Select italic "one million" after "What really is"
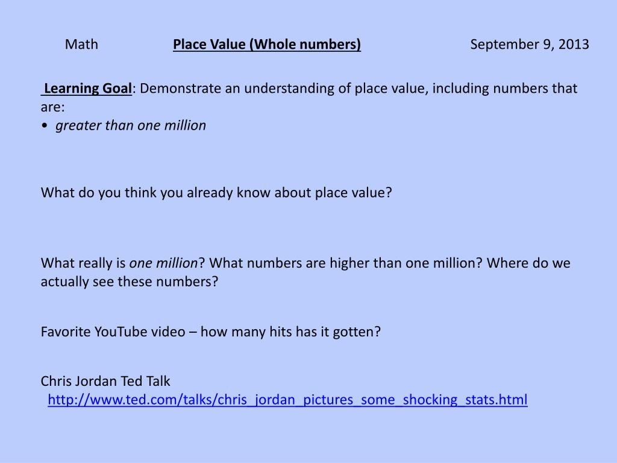617x463 pixels. coord(164,263)
